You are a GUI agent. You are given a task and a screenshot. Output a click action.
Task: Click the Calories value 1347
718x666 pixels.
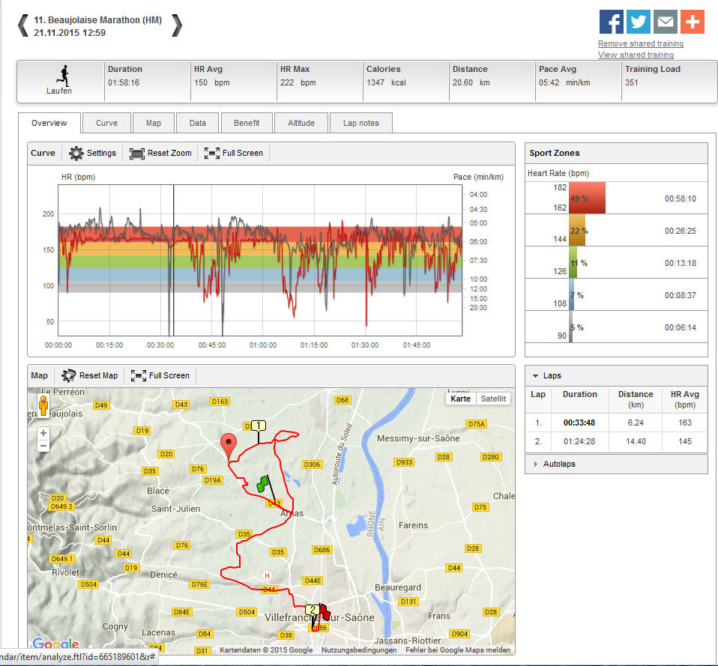point(375,83)
